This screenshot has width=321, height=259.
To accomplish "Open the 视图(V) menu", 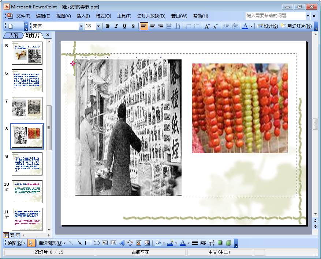I will [x=63, y=16].
